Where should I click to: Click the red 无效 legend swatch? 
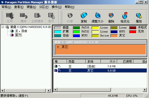[x=133, y=32]
